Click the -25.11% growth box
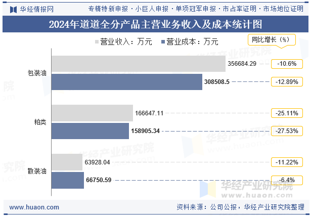This screenshot has width=311, height=216. (x=287, y=113)
